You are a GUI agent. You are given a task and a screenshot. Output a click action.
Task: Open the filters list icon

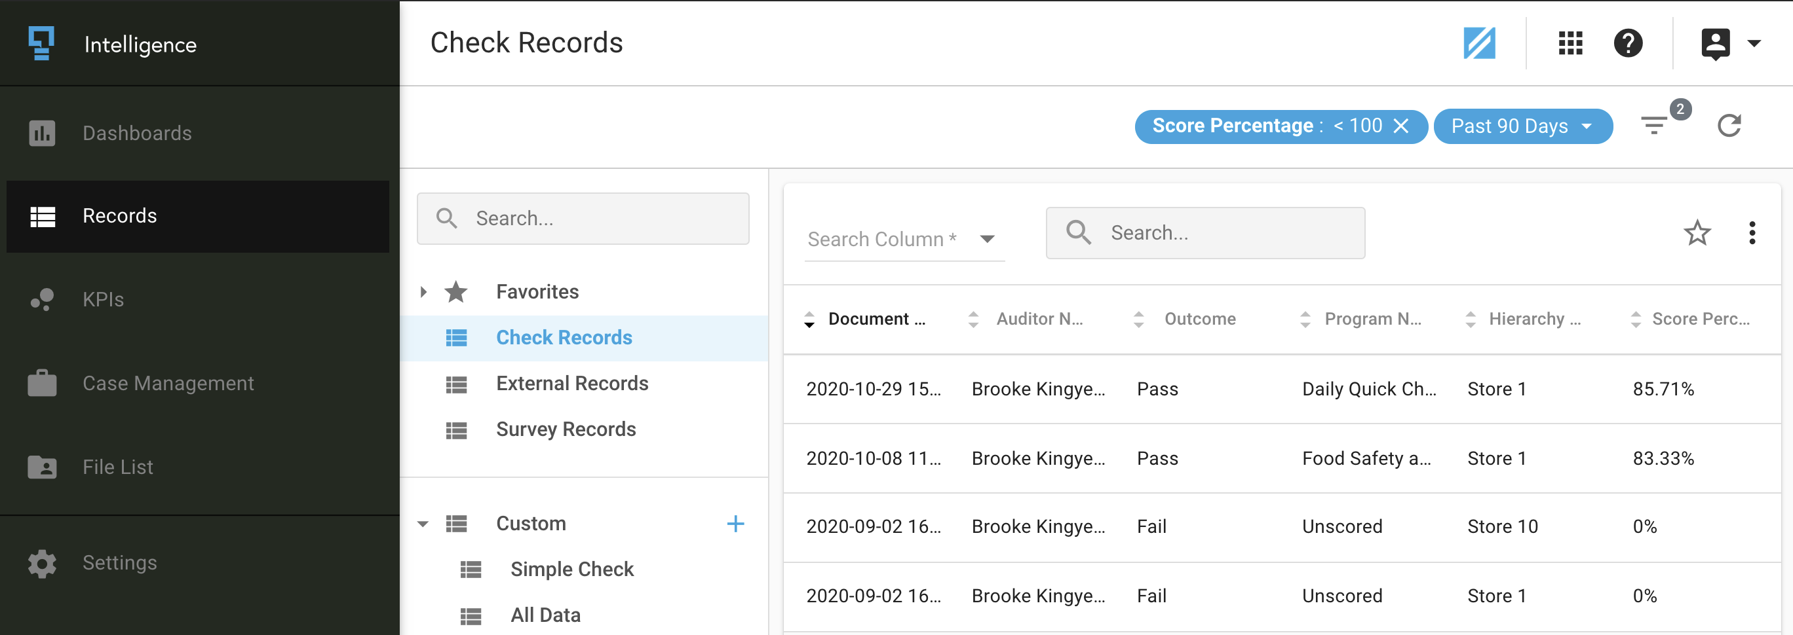1655,126
